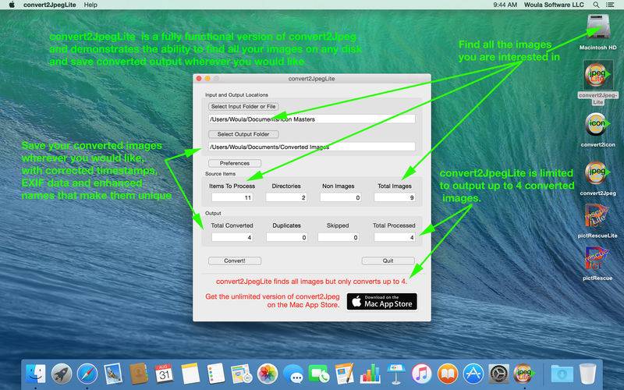
Task: Click output path field Converted Images
Action: coord(311,147)
